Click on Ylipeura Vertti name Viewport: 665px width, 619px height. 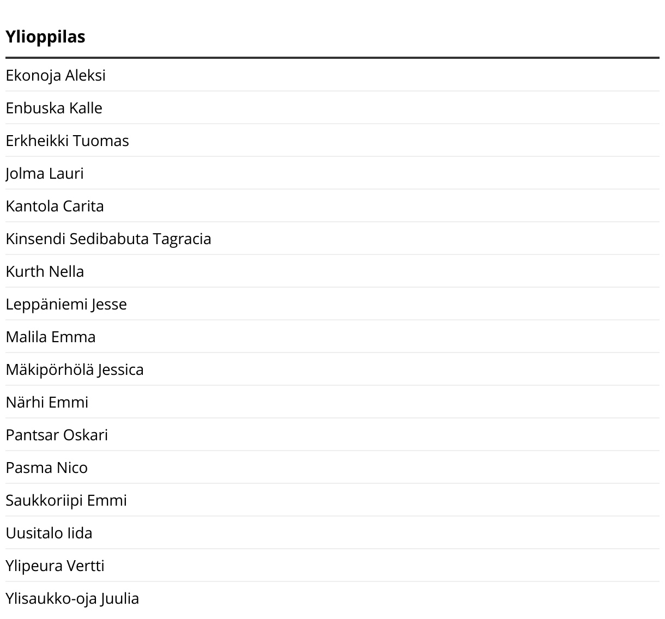55,566
